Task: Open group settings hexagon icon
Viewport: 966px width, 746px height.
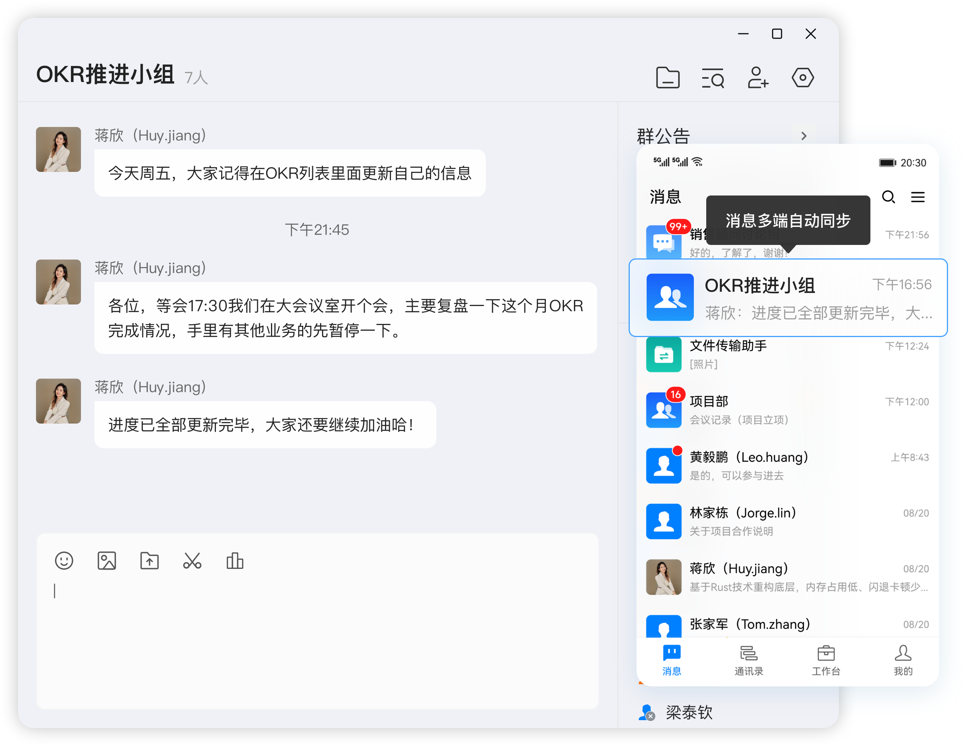Action: pos(802,78)
